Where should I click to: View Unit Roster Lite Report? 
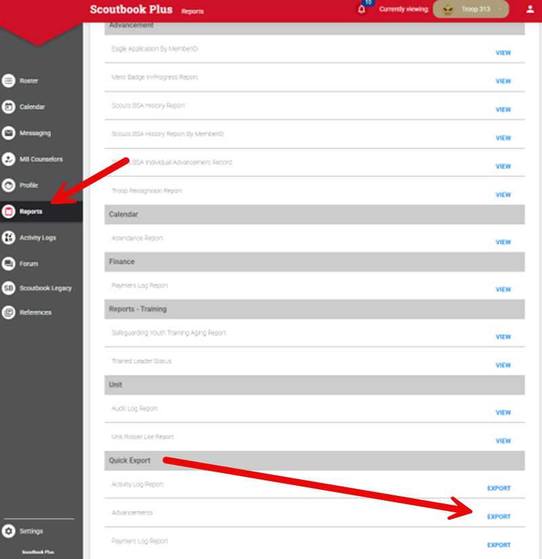tap(503, 441)
